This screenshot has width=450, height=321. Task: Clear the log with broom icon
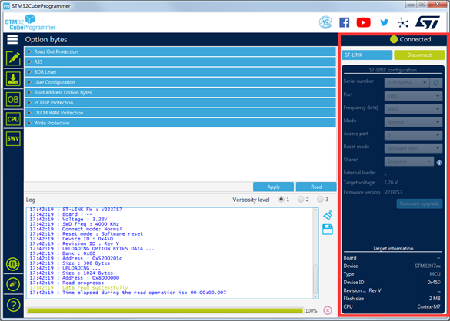click(x=328, y=215)
